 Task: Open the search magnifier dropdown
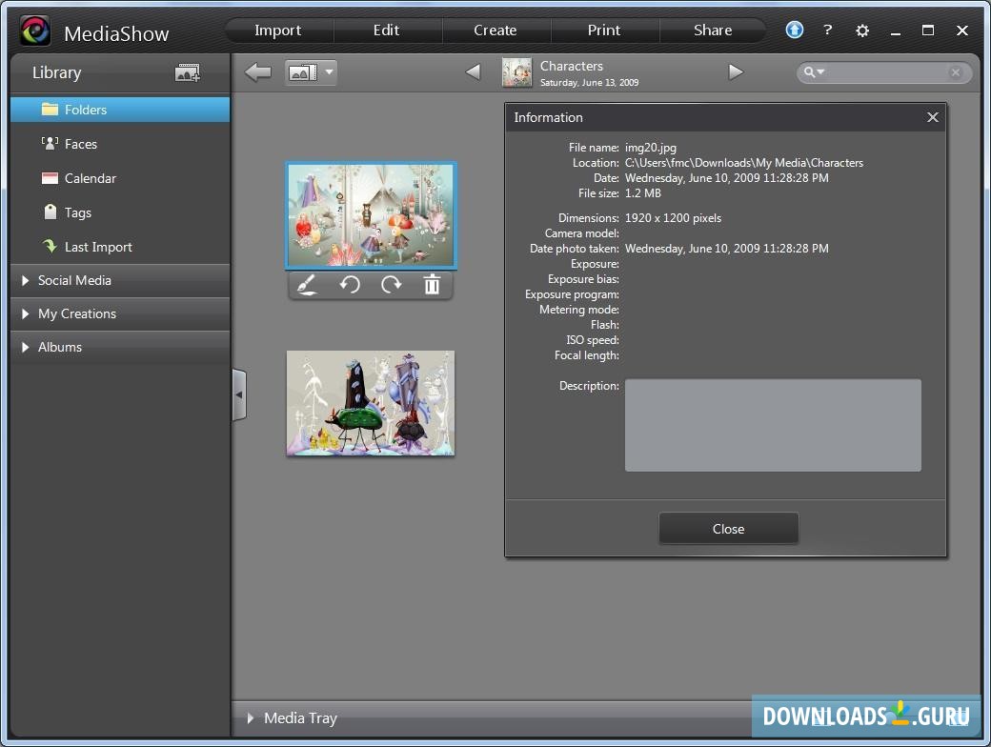[814, 72]
